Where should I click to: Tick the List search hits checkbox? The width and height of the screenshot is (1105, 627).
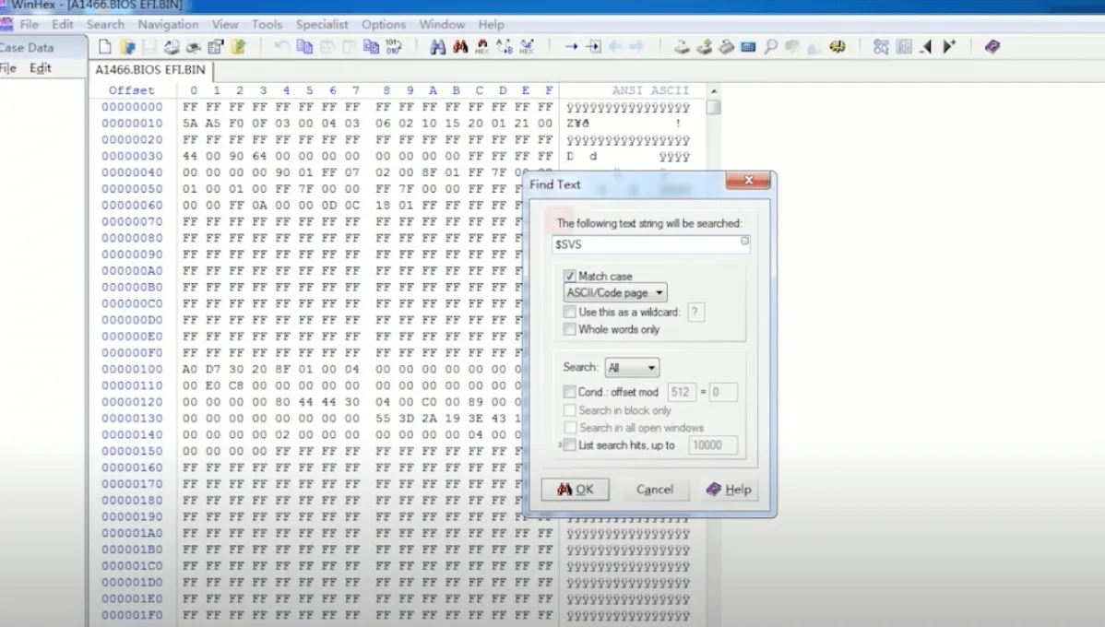coord(569,445)
